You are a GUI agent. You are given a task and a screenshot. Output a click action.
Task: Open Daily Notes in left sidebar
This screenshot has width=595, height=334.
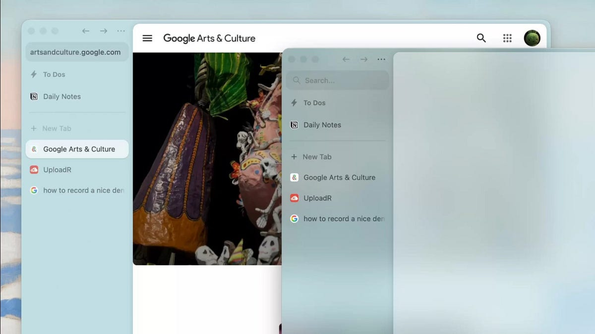62,96
